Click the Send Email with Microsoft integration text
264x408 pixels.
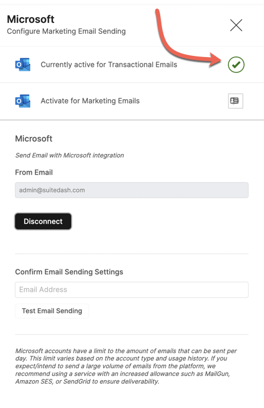pos(70,155)
